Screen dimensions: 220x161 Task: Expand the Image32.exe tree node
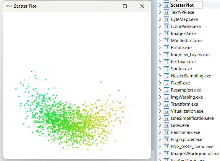(x=160, y=34)
